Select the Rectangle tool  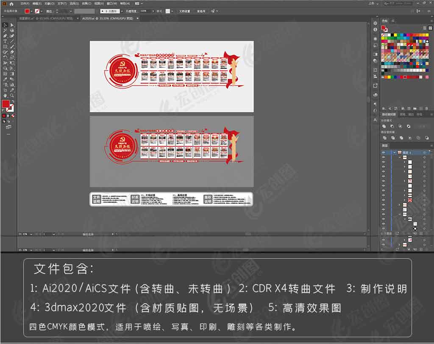coord(5,47)
